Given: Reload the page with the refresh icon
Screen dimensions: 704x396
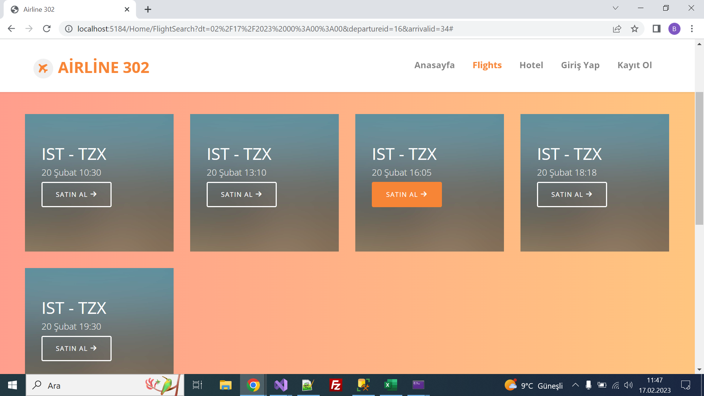Looking at the screenshot, I should [47, 29].
